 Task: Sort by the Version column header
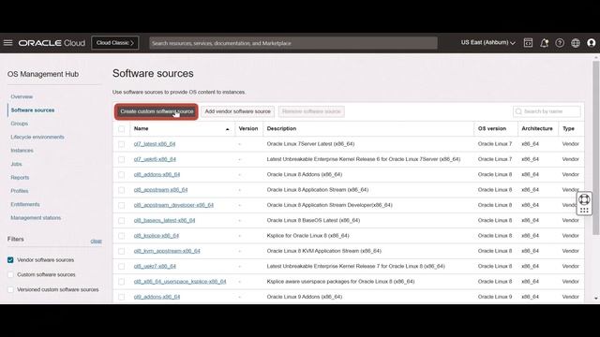click(x=248, y=129)
